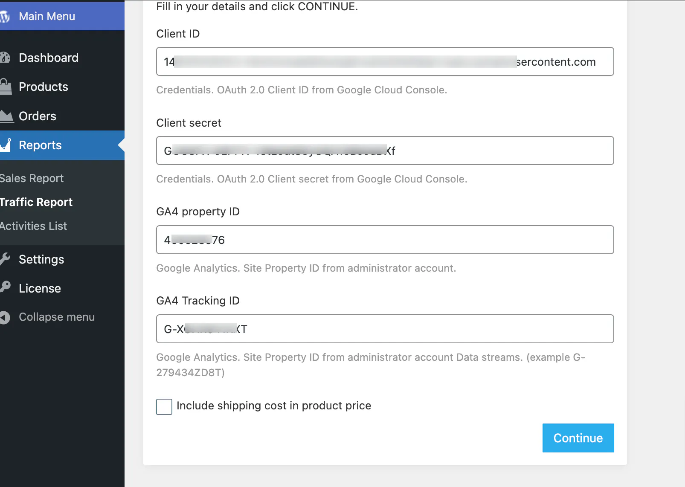This screenshot has height=487, width=685.
Task: Open the Main Menu entry
Action: (47, 16)
